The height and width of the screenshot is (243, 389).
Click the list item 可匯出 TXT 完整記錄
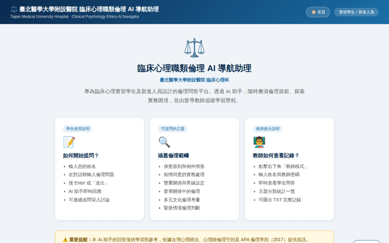coord(280,200)
